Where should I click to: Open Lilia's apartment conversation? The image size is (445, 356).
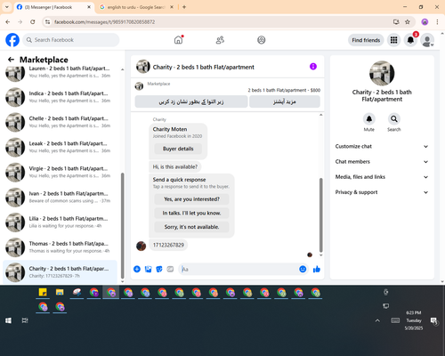[61, 222]
